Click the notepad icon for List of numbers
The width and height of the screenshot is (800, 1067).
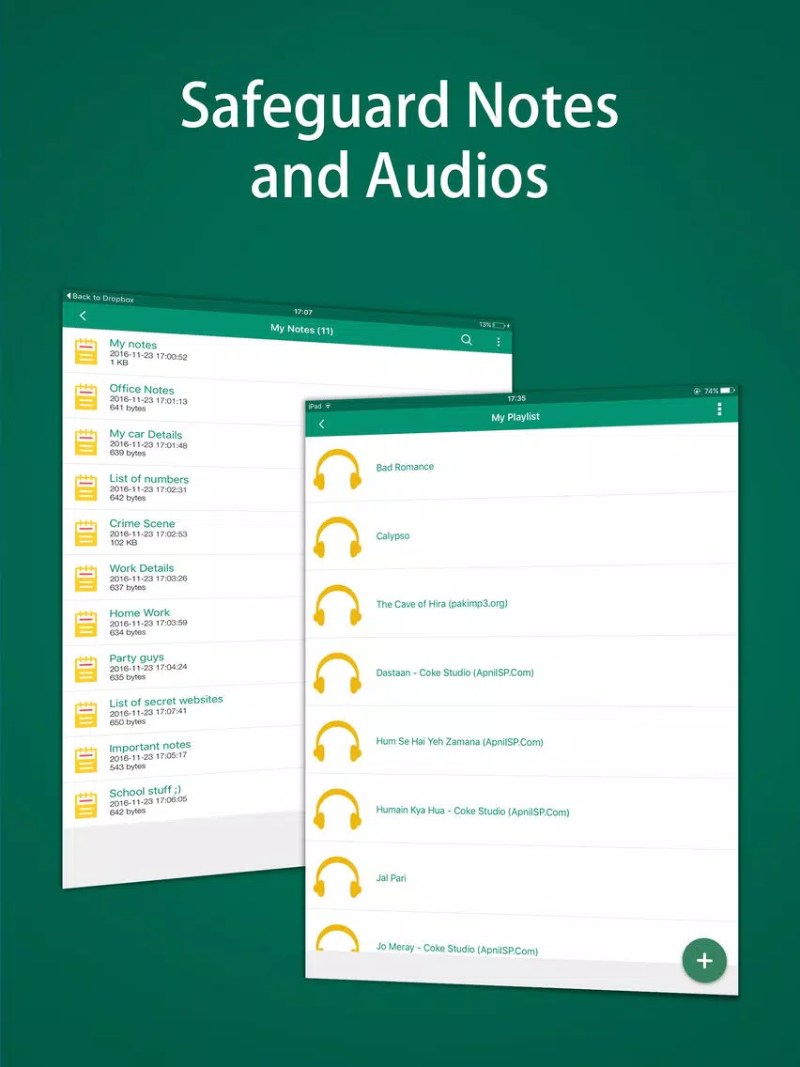(85, 487)
